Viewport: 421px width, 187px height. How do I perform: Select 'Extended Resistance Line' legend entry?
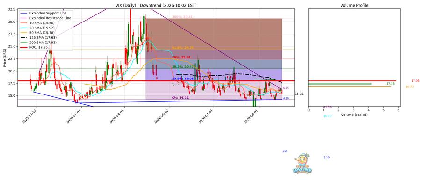click(x=50, y=18)
